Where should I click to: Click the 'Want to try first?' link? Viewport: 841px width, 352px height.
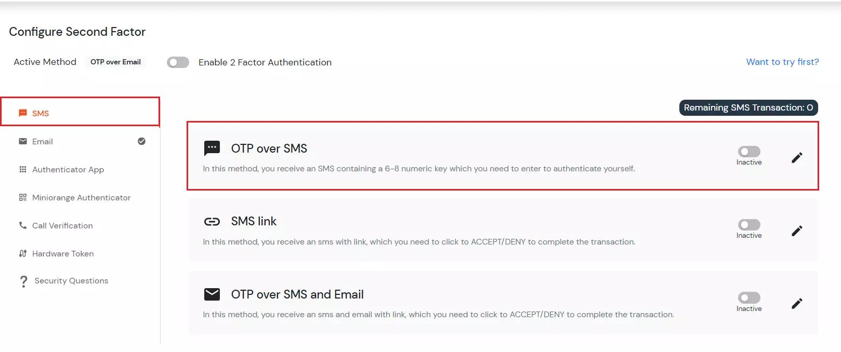pyautogui.click(x=782, y=62)
